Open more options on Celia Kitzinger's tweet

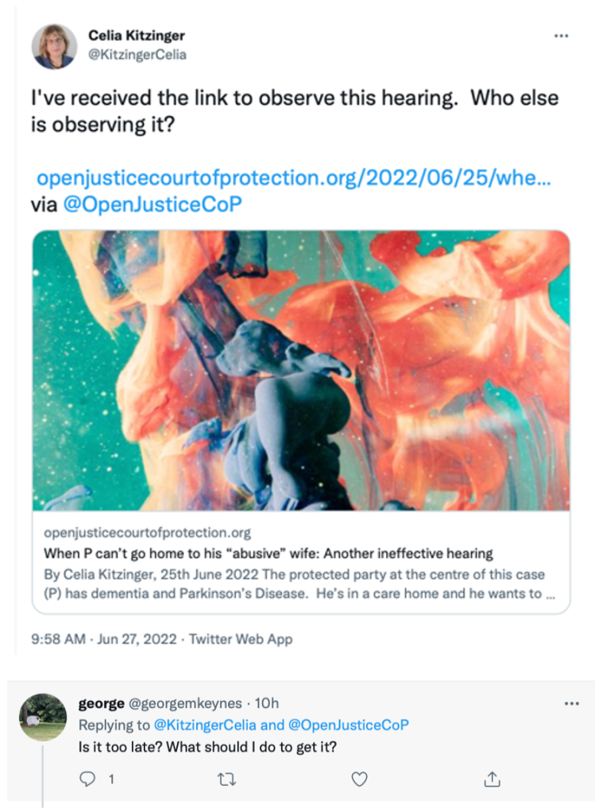click(x=561, y=37)
